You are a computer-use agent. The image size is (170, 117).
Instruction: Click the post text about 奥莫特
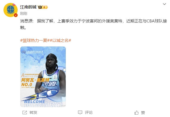tap(93, 24)
